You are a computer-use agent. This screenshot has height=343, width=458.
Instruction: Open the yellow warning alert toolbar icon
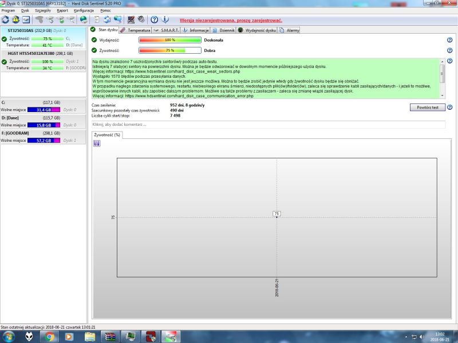tap(16, 19)
